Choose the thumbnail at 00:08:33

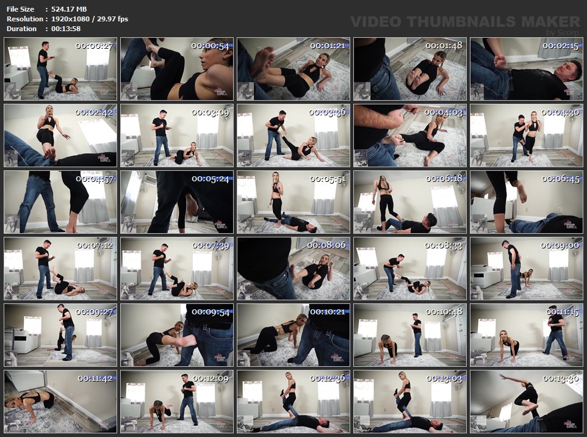(x=410, y=269)
